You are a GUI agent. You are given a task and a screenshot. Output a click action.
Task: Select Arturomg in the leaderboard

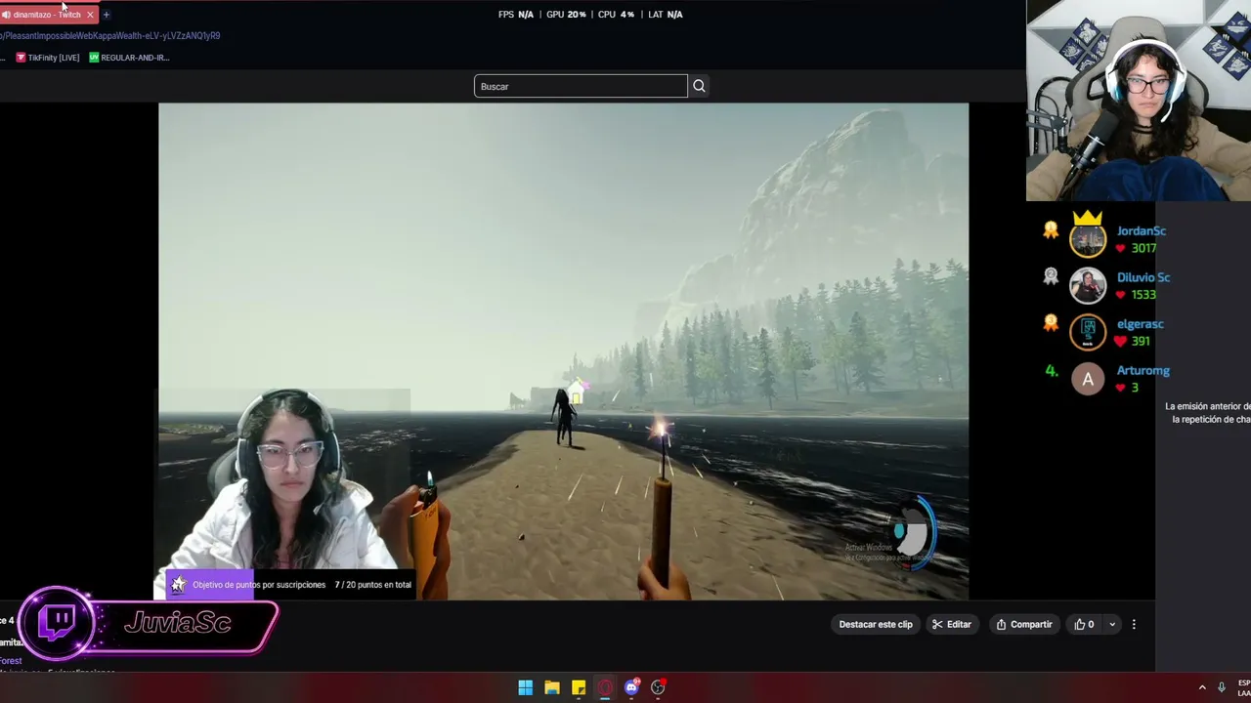[x=1143, y=371]
